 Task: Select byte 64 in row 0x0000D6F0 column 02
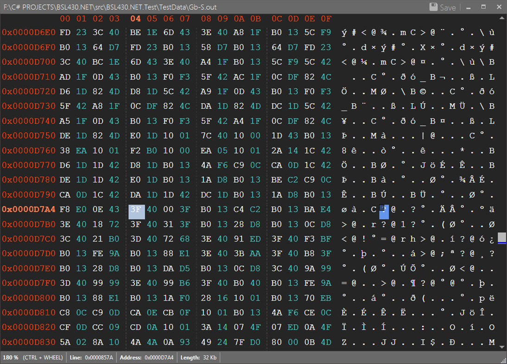click(98, 47)
